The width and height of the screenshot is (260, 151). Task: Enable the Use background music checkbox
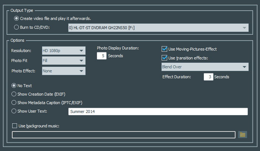click(x=15, y=126)
